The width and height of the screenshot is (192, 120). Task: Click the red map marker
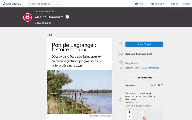144,118
